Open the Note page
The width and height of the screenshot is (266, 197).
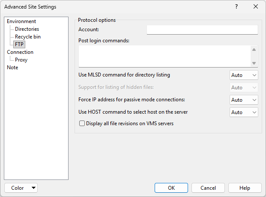(12, 68)
